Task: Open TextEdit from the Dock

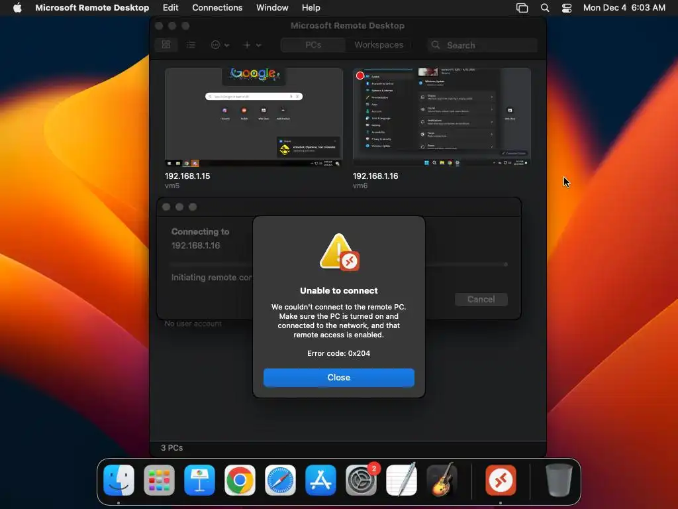Action: 401,480
